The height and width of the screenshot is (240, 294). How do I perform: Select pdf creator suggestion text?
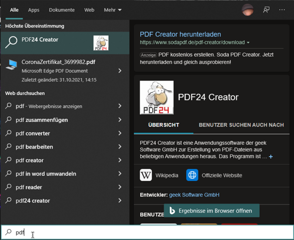click(30, 160)
